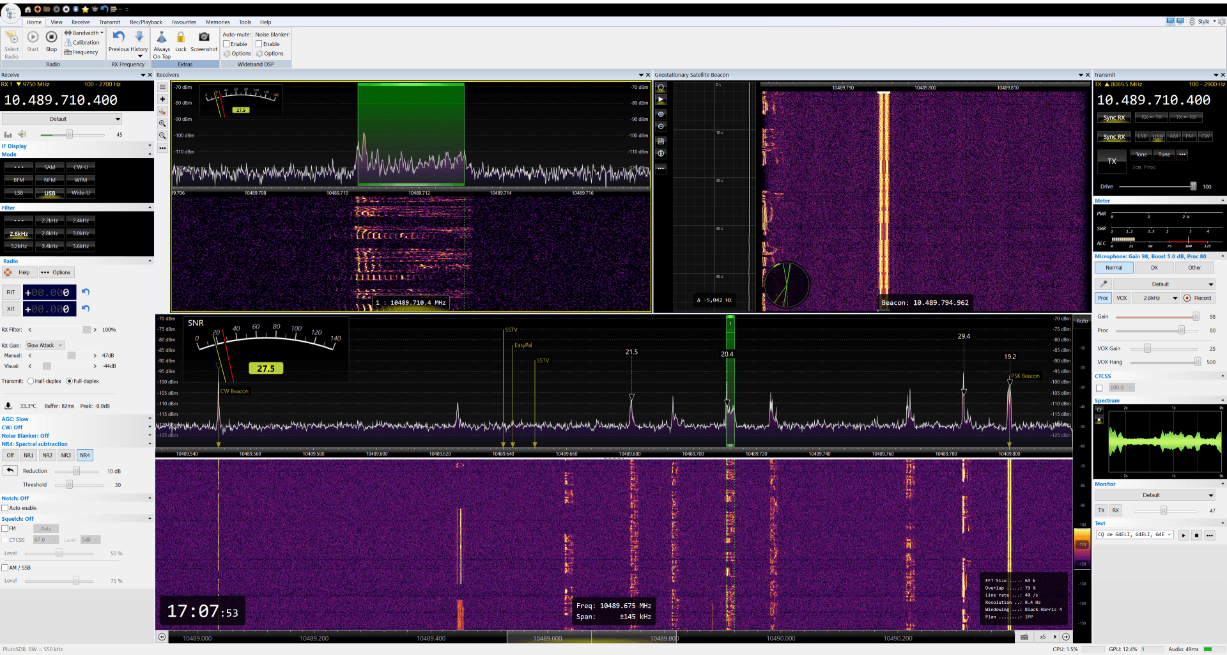This screenshot has height=655, width=1227.
Task: Click the Screenshot camera icon in the ribbon
Action: (204, 38)
